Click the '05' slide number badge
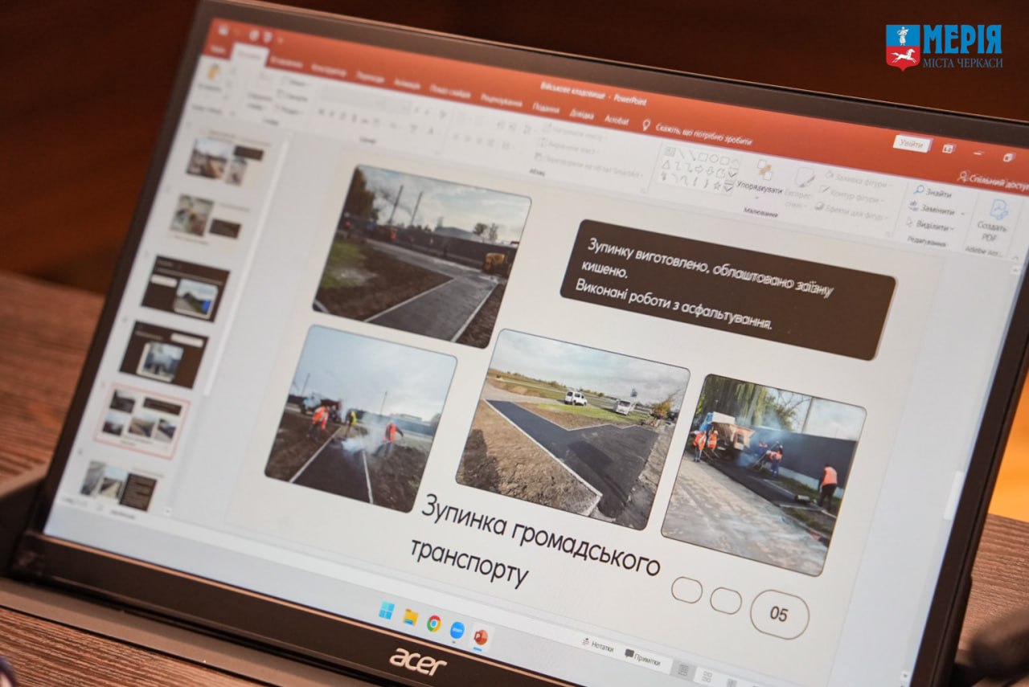 [779, 615]
